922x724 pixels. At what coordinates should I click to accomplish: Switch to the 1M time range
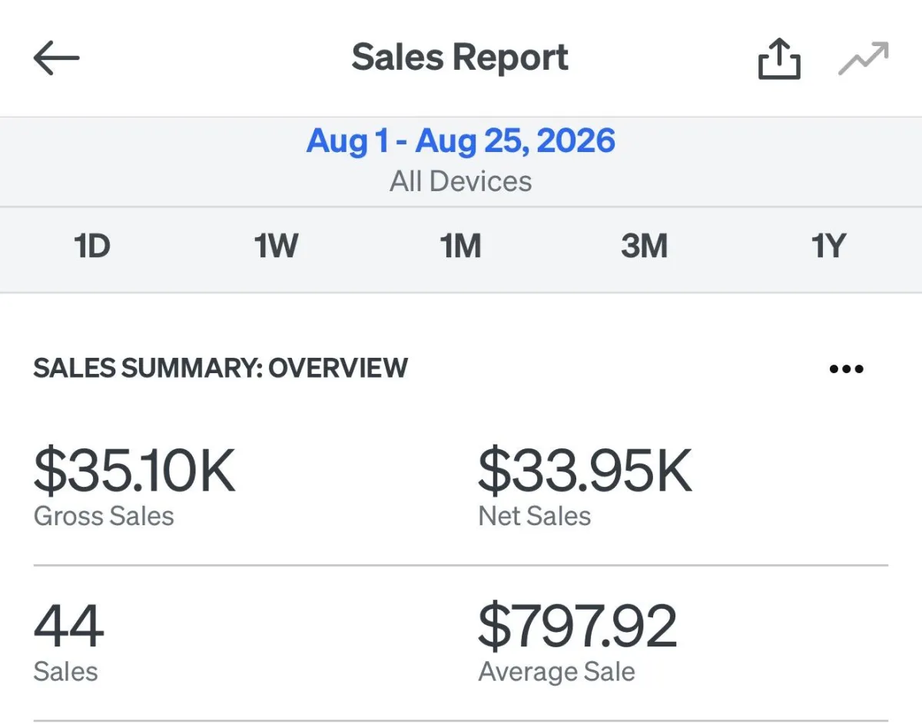click(x=460, y=247)
